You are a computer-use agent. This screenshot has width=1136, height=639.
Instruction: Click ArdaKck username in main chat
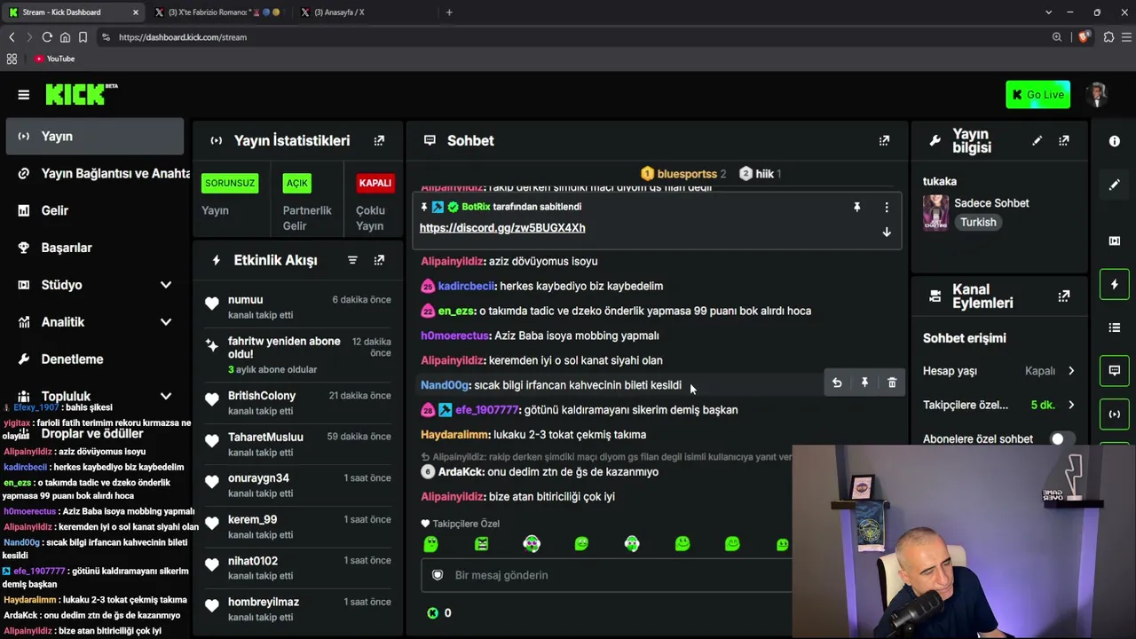click(461, 472)
